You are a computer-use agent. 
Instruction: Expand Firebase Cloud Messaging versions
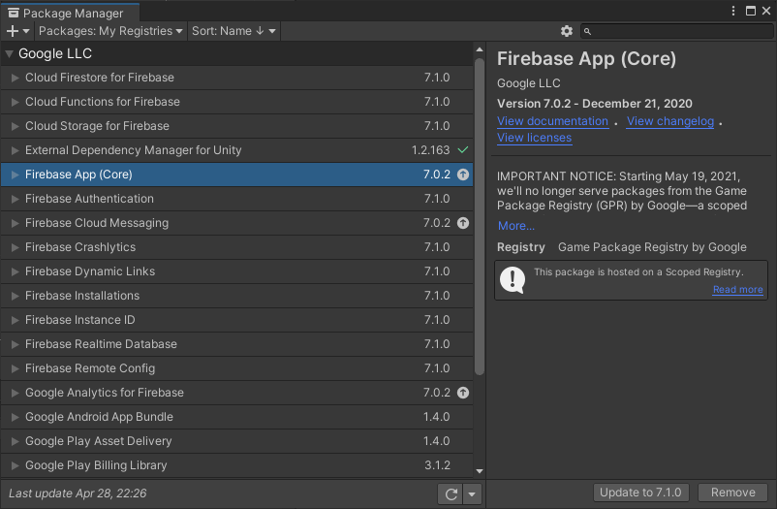[15, 223]
